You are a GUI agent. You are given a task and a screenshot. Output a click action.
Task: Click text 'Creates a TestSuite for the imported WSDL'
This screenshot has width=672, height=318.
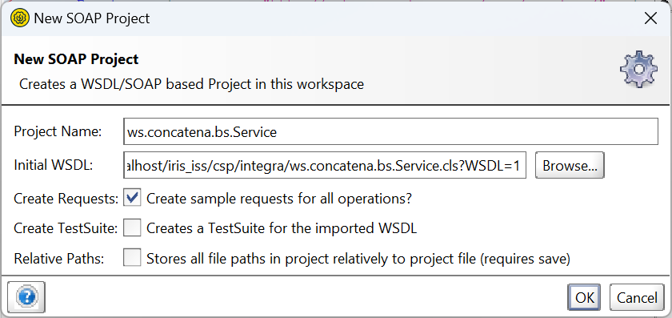pyautogui.click(x=282, y=229)
